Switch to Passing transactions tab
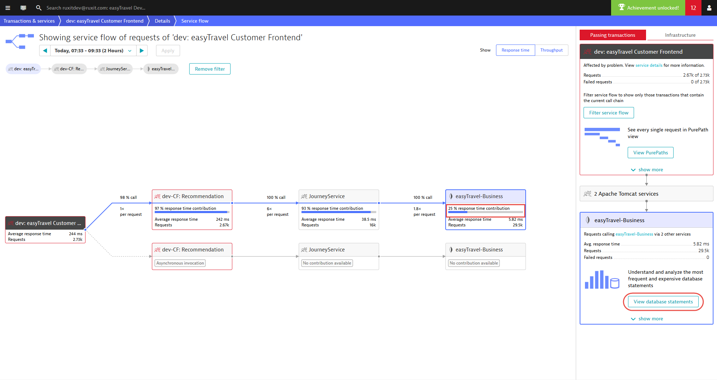 pyautogui.click(x=613, y=35)
